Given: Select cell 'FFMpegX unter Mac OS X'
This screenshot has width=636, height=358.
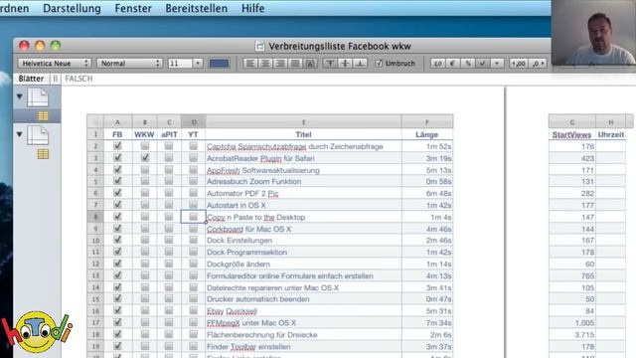Looking at the screenshot, I should coord(303,322).
